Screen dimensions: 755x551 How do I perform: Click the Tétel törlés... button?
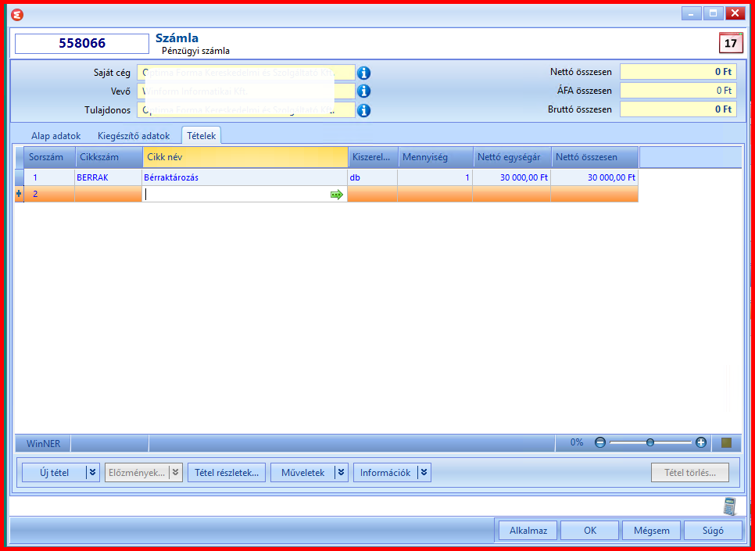pos(690,473)
